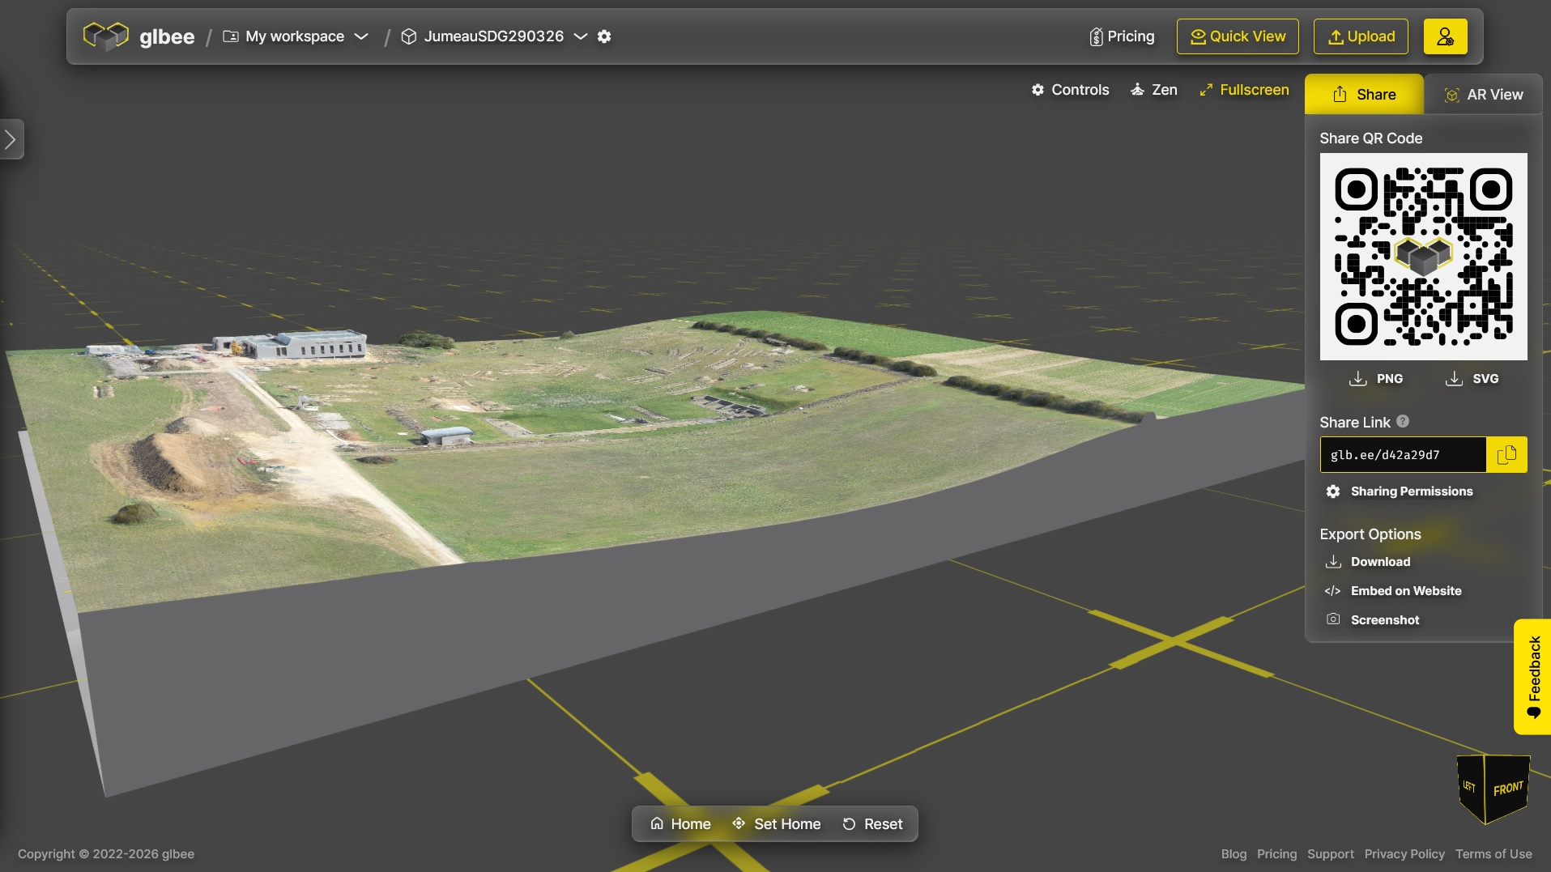Click the FRONT face of orientation cube
The image size is (1551, 872).
click(x=1507, y=789)
